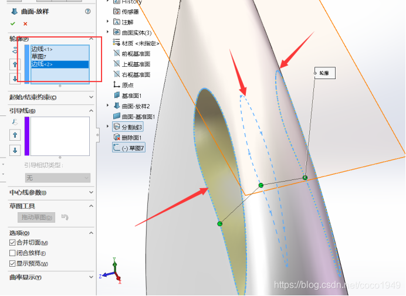Move profile up with the upper arrow button
The image size is (406, 296).
[x=15, y=64]
